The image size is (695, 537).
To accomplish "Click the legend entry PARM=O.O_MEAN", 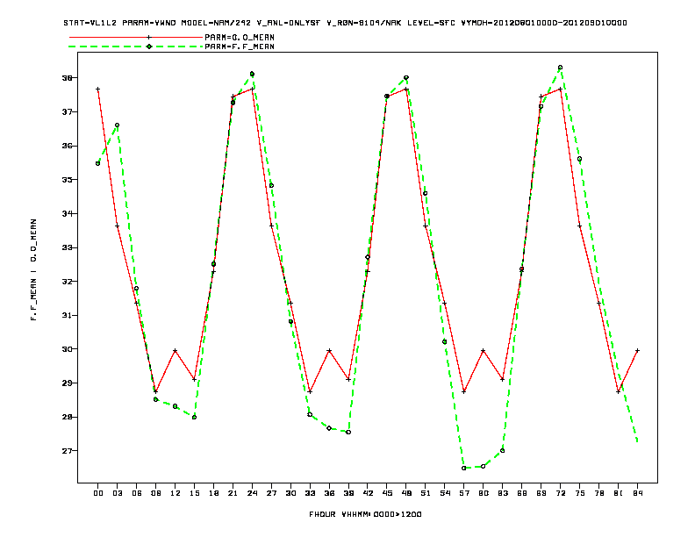I will coord(240,37).
